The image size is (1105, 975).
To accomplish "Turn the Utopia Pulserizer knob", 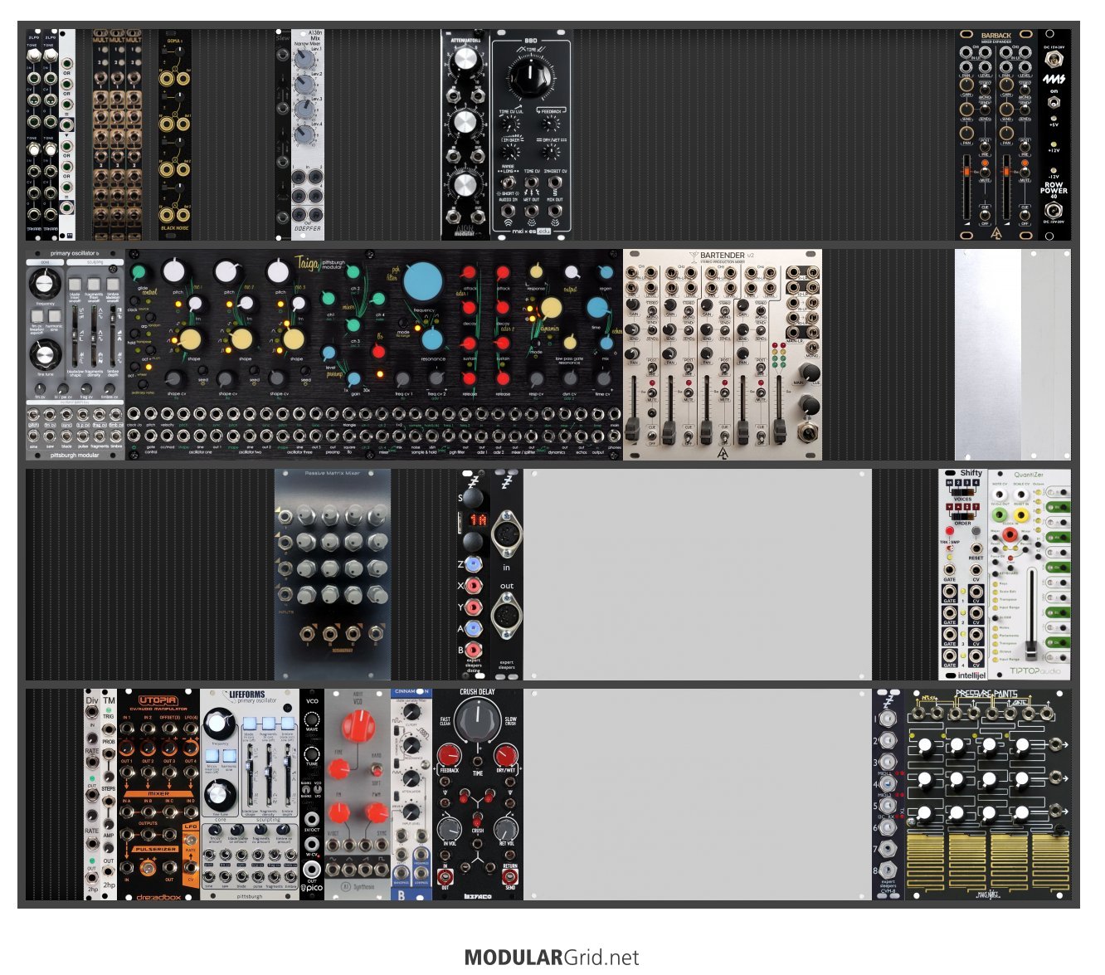I will point(149,868).
